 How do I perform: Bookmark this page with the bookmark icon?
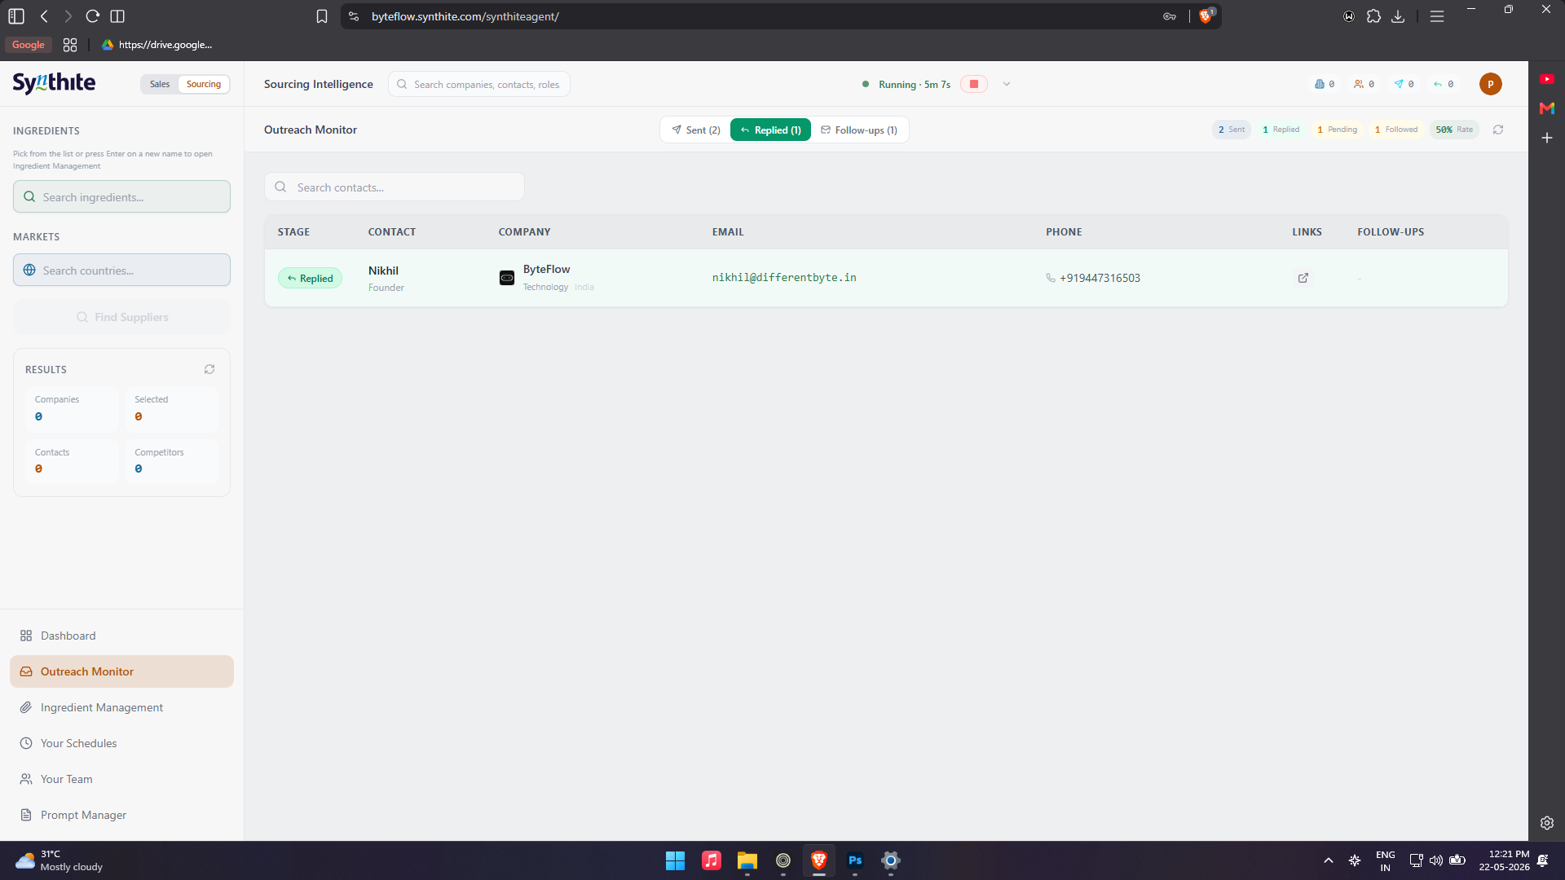[x=322, y=16]
